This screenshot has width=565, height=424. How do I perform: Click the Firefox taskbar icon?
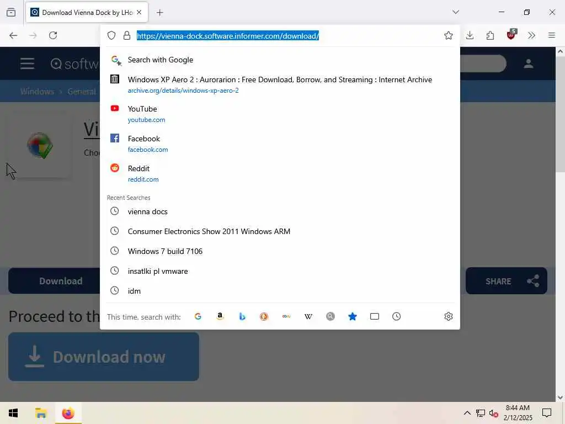coord(68,413)
